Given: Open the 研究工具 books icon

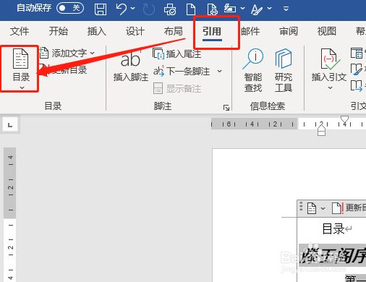Looking at the screenshot, I should point(284,70).
